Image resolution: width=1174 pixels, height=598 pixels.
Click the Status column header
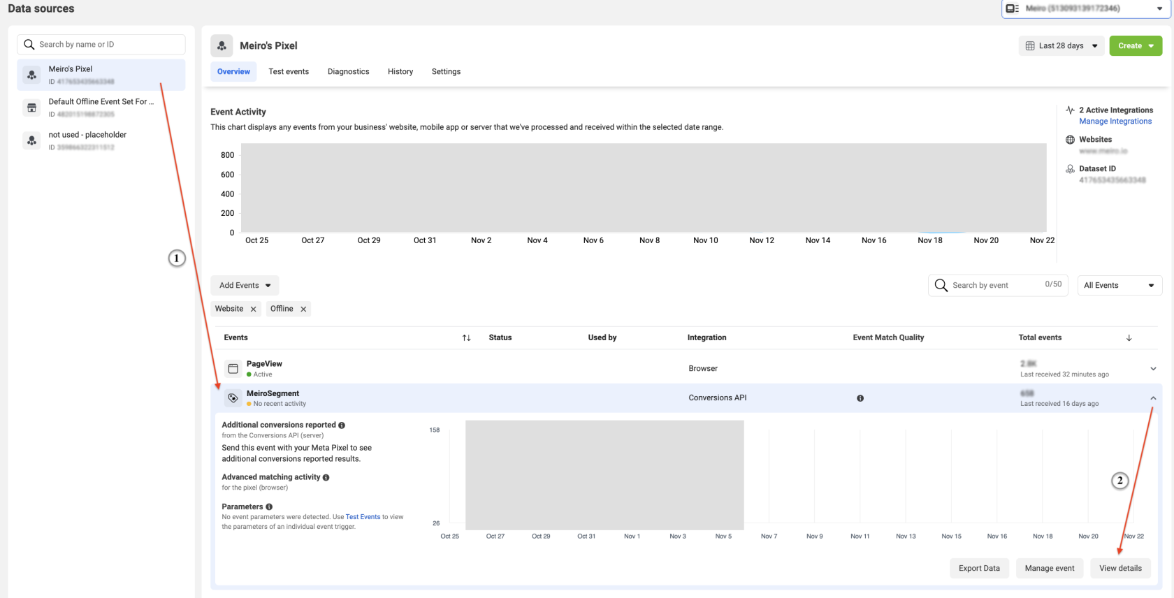500,337
